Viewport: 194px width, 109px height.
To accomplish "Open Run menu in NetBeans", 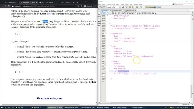I will click(113, 4).
